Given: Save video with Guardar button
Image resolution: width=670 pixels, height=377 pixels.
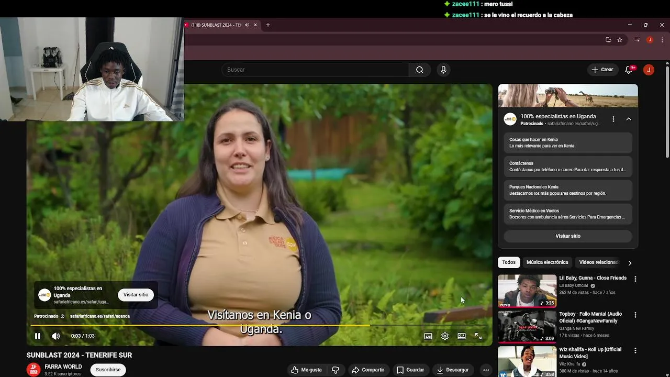Looking at the screenshot, I should tap(410, 370).
